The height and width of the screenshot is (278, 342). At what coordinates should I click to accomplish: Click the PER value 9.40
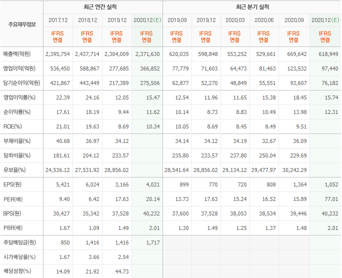click(x=64, y=199)
